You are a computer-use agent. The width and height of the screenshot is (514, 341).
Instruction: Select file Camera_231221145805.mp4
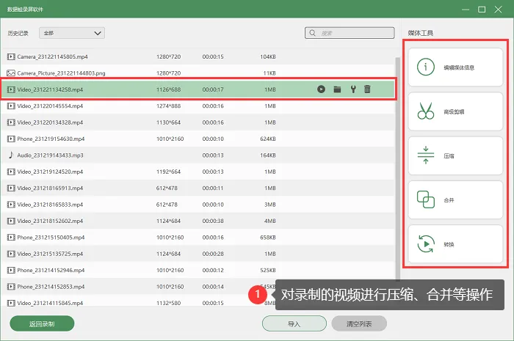(x=198, y=56)
